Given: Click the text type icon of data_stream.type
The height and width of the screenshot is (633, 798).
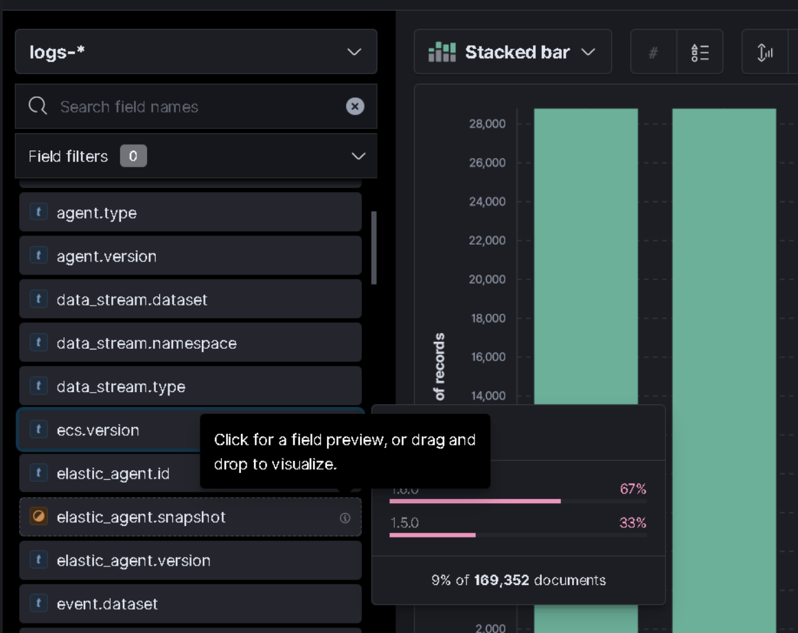Looking at the screenshot, I should coord(38,386).
